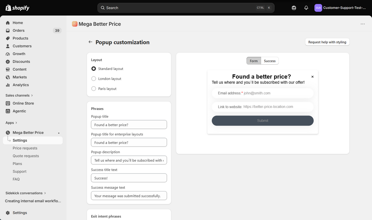Click the Mega Better Price sidebar app icon

(8, 133)
